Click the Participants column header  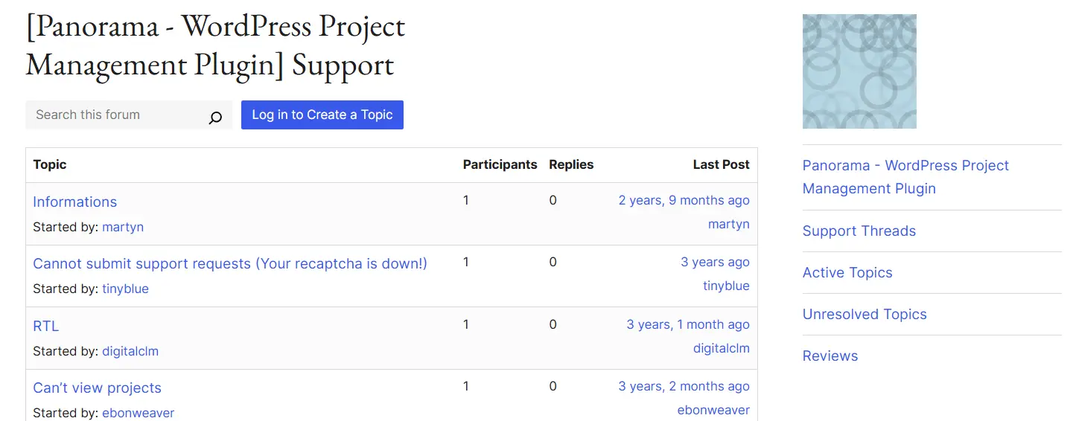[500, 164]
